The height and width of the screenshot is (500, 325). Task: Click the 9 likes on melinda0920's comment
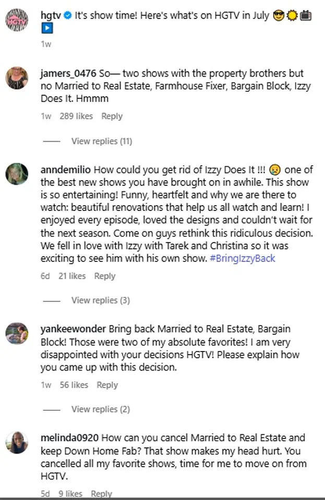coord(70,493)
